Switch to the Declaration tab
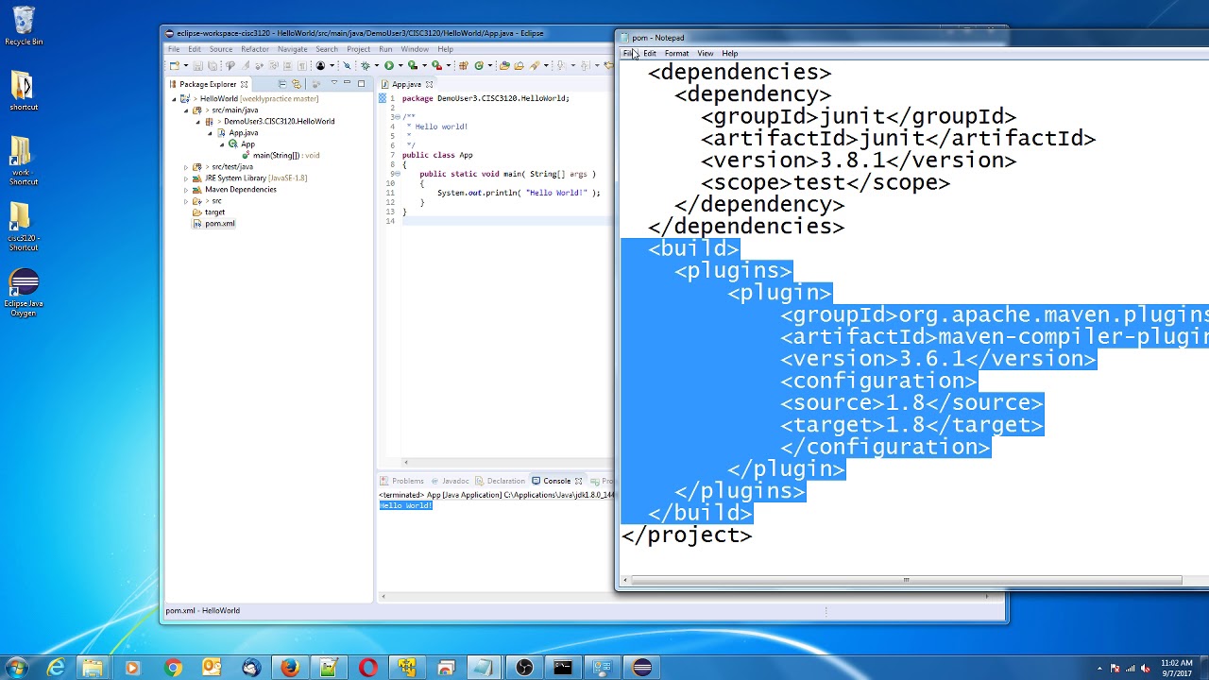The image size is (1209, 680). coord(501,481)
